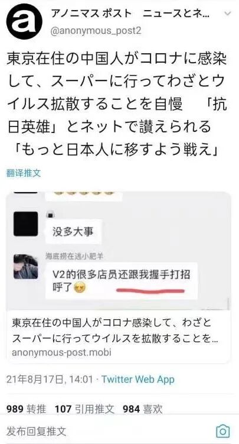The height and width of the screenshot is (444, 239).
Task: Tap the black censored chat avatar
Action: [26, 223]
